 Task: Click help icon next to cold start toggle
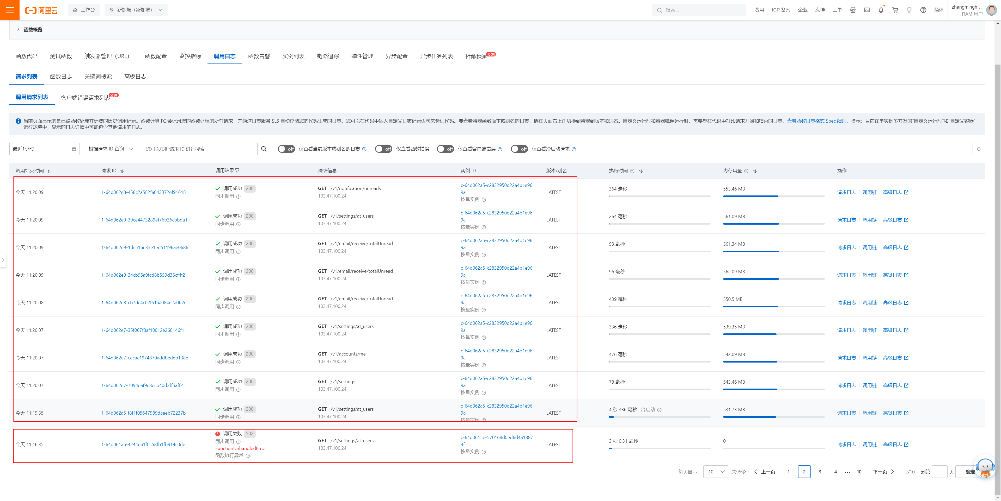(x=574, y=149)
